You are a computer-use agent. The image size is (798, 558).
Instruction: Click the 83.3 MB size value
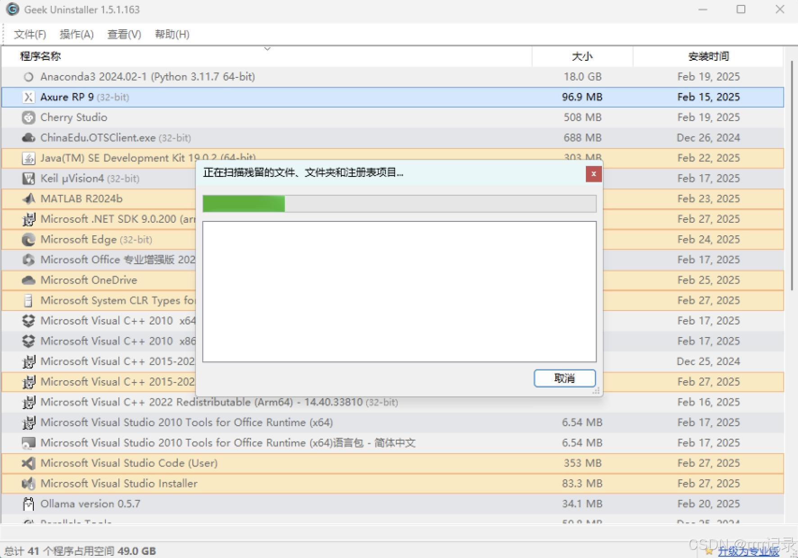(x=582, y=484)
